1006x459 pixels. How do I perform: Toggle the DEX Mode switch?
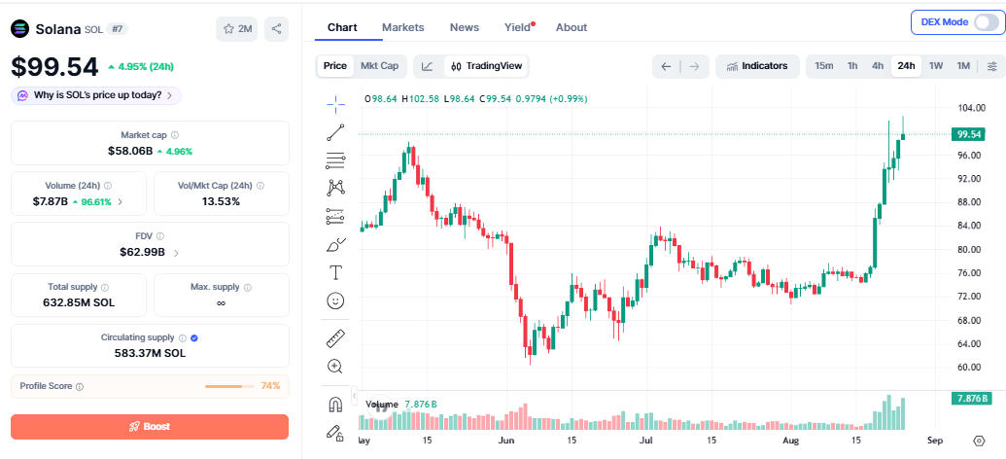[x=986, y=22]
